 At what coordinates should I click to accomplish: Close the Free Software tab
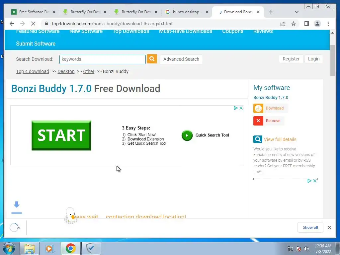[53, 12]
